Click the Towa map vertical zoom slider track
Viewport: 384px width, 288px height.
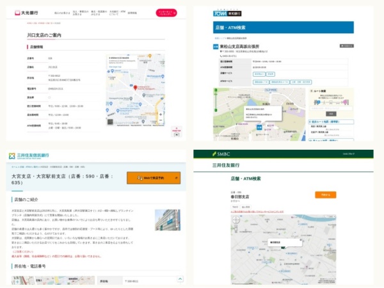tap(216, 100)
